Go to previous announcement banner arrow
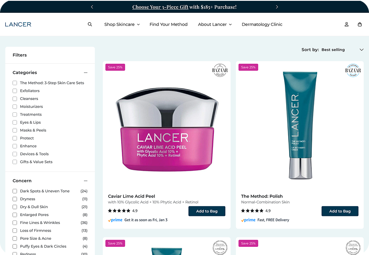 [x=92, y=7]
